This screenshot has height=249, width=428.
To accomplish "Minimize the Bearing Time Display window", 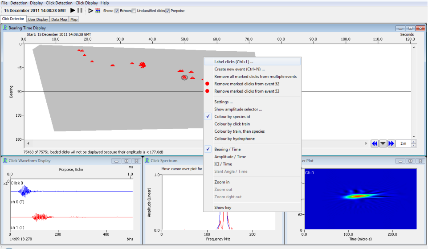I will 400,29.
